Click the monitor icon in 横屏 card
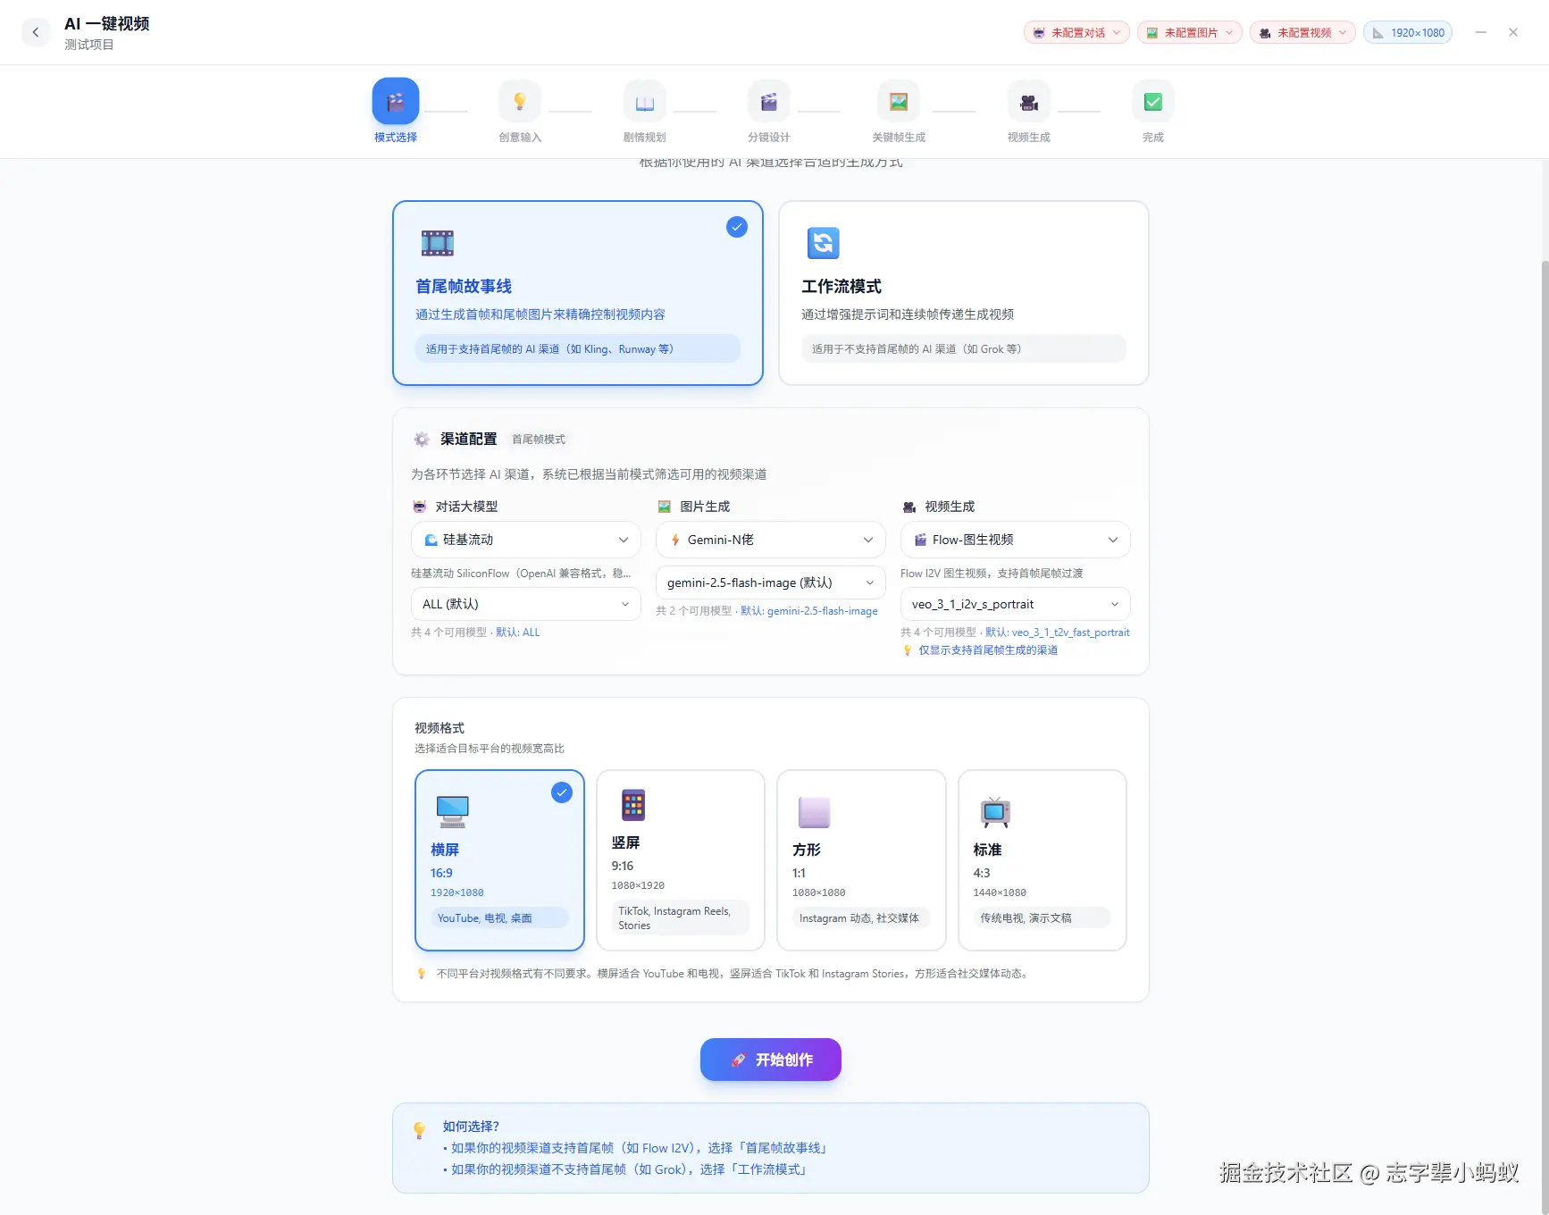This screenshot has width=1549, height=1215. [x=453, y=811]
